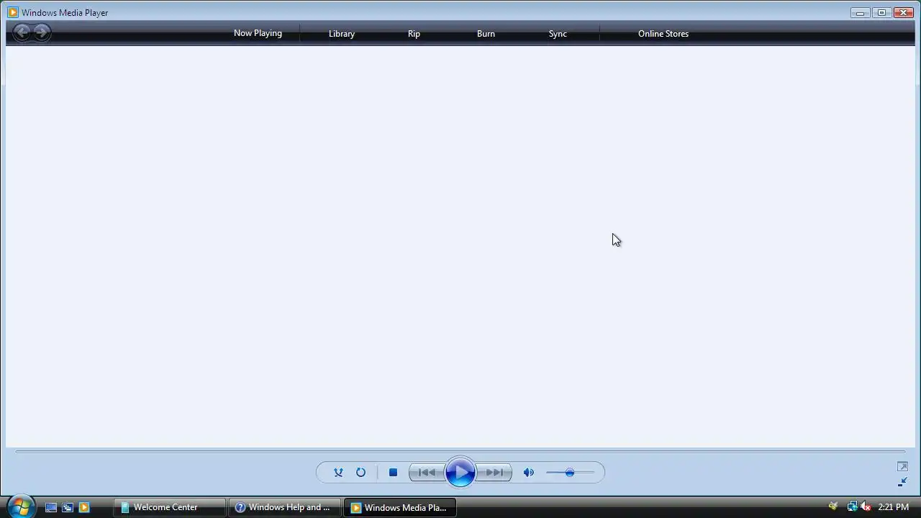The width and height of the screenshot is (921, 518).
Task: Toggle the repeat button
Action: [x=360, y=473]
